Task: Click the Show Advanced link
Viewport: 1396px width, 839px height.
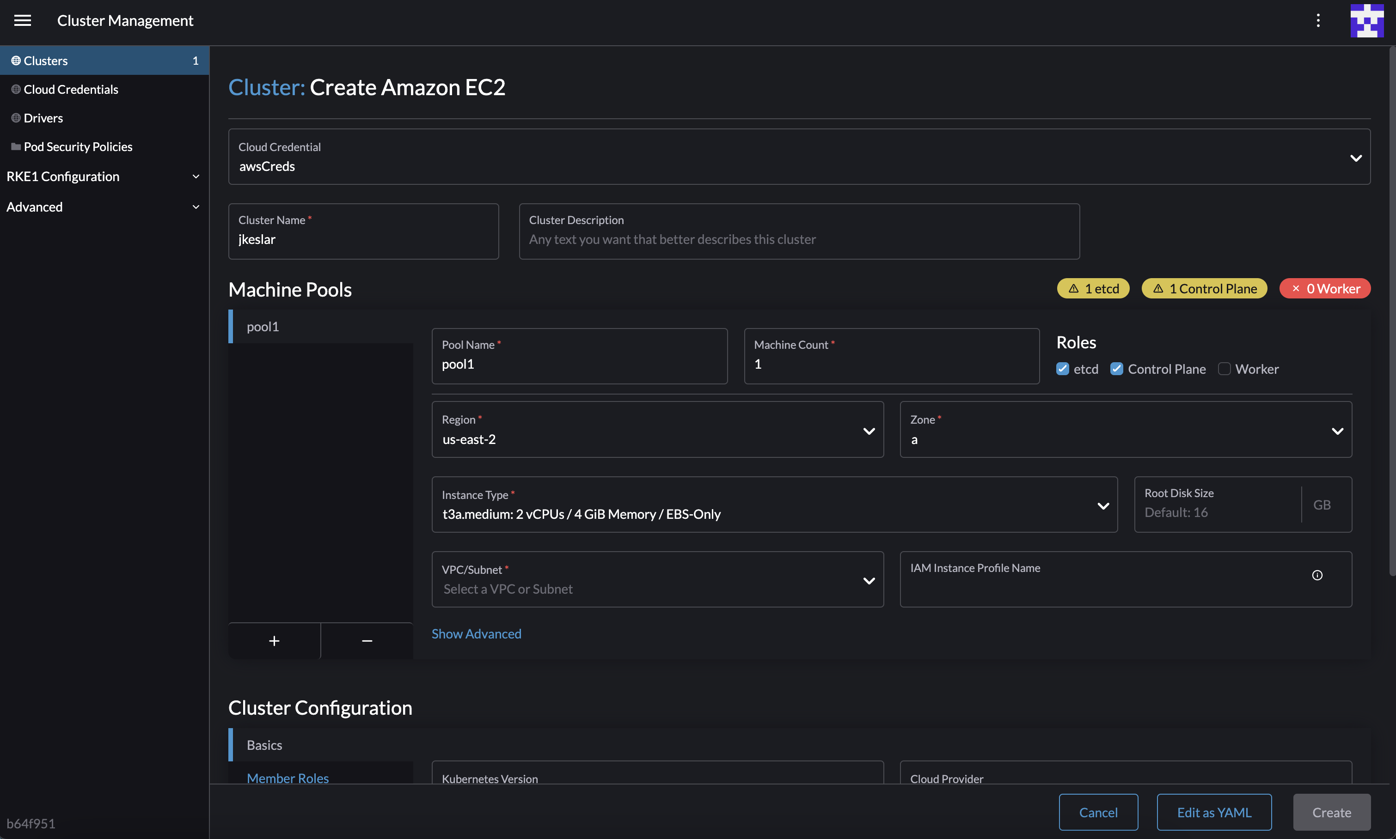Action: [476, 634]
